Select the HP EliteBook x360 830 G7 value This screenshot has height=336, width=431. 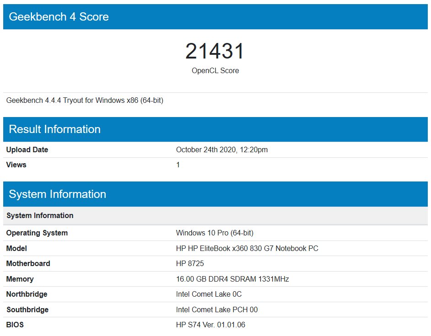pos(247,248)
